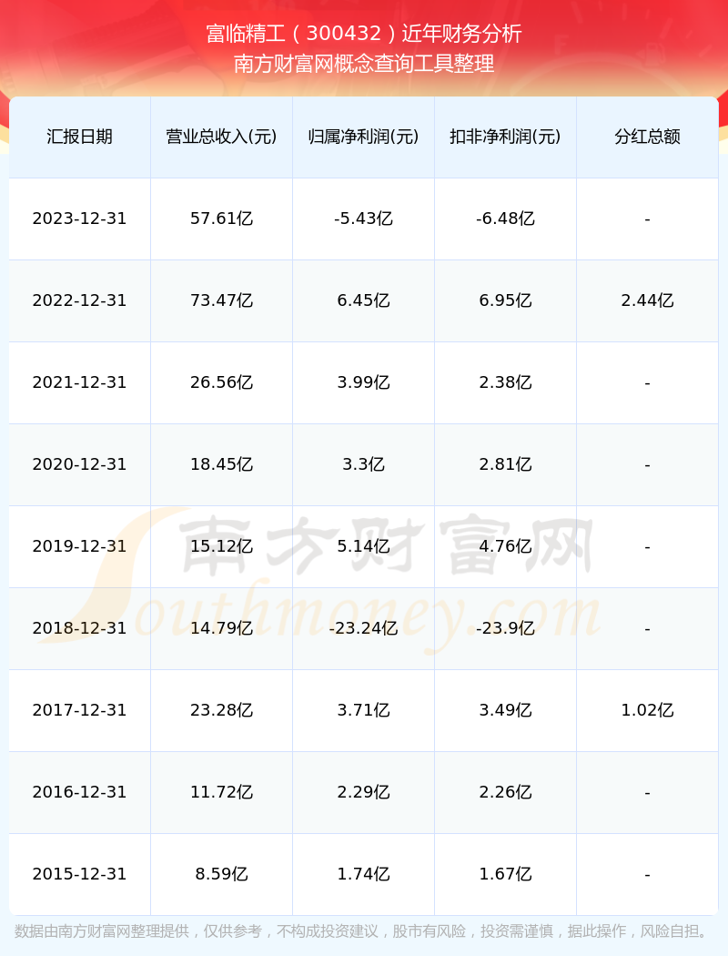The image size is (728, 956).
Task: Select the 1.67亿 cell
Action: 506,874
